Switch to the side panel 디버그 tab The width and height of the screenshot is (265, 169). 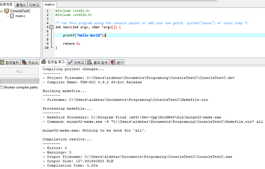[x=34, y=5]
